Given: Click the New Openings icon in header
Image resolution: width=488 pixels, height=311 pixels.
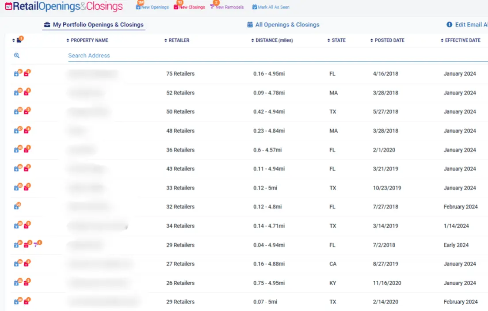Looking at the screenshot, I should point(138,7).
